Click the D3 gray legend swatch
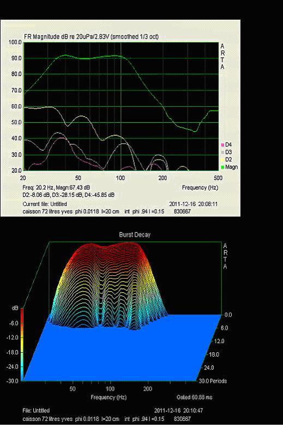Viewport: 283px width, 434px height. point(222,152)
